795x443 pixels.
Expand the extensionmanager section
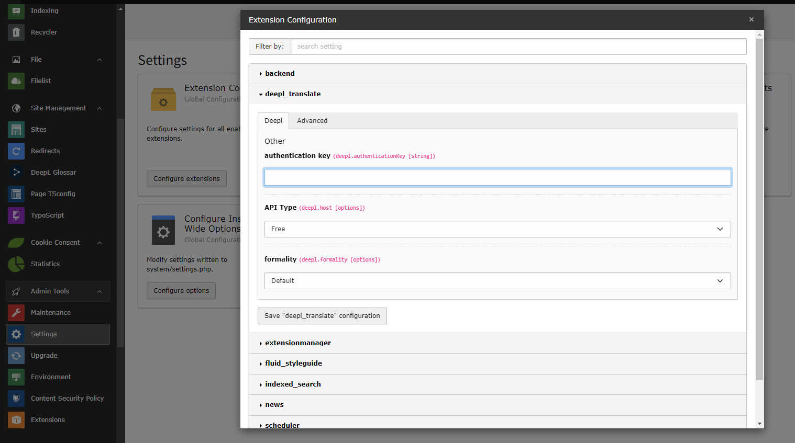point(498,343)
